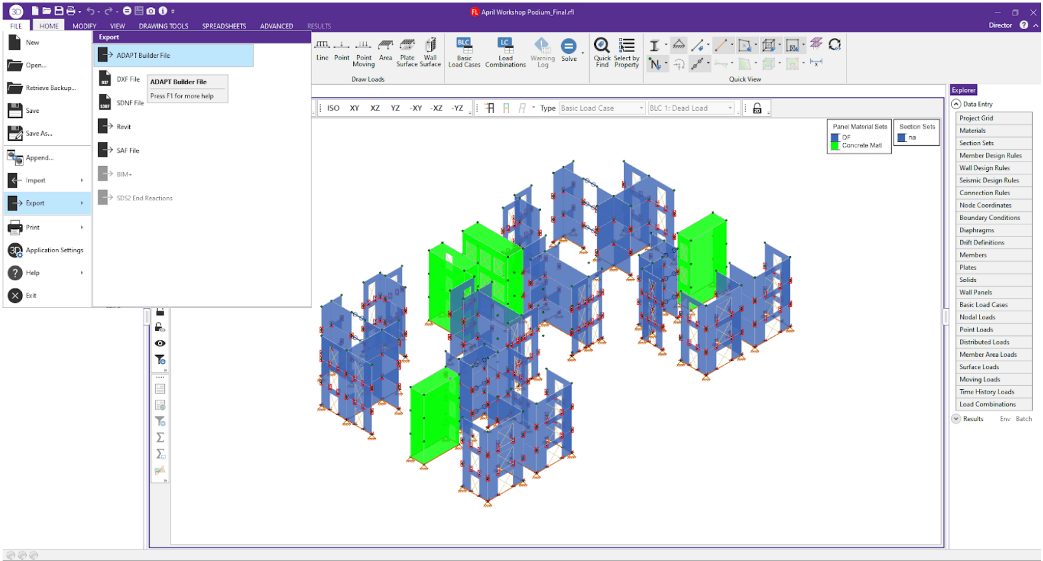
Task: Choose Select by Property tool
Action: [x=626, y=46]
